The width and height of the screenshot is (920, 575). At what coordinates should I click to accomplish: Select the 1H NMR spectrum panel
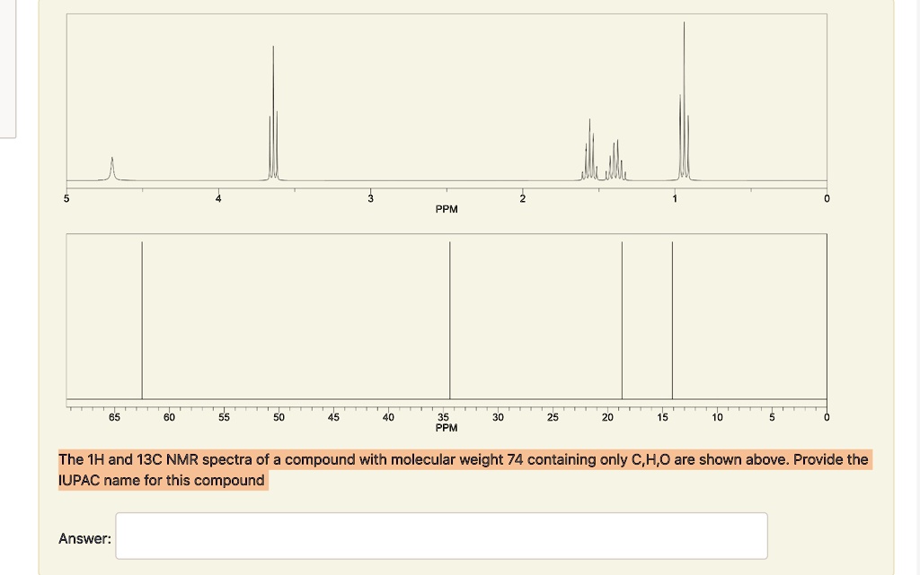(x=447, y=99)
